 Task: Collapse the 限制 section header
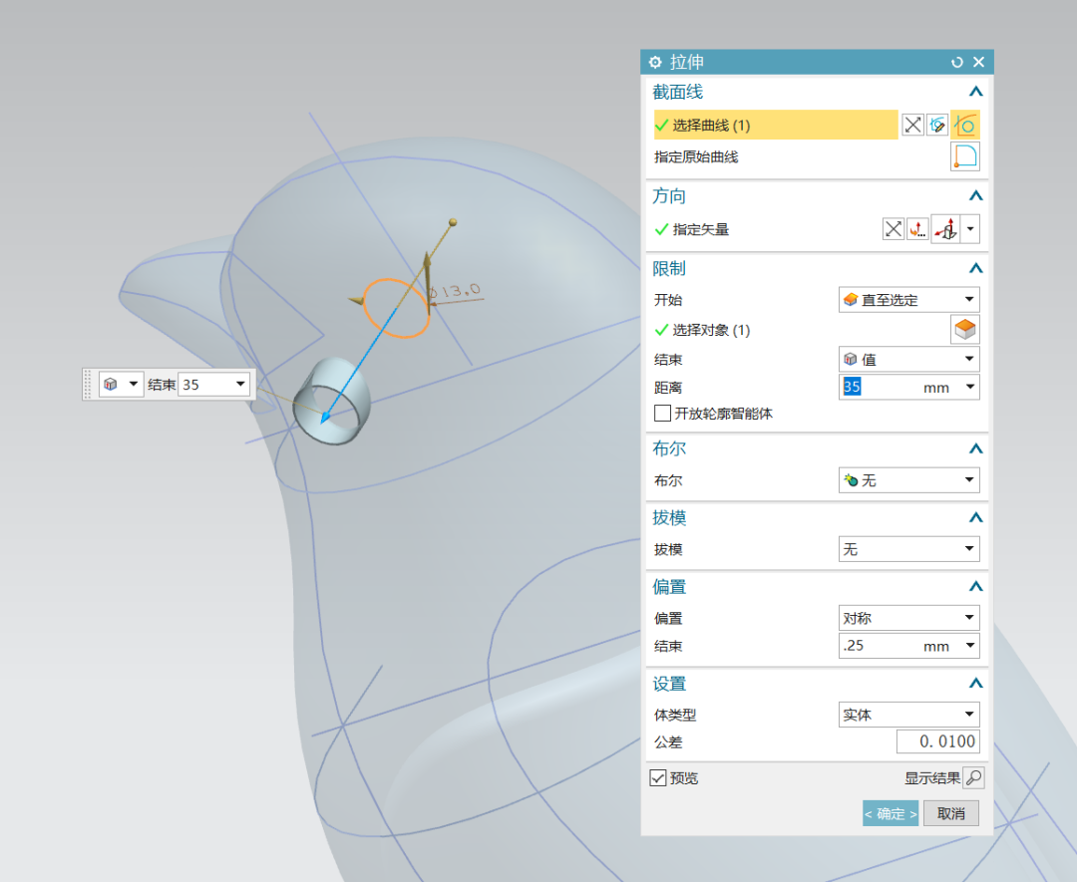point(975,267)
